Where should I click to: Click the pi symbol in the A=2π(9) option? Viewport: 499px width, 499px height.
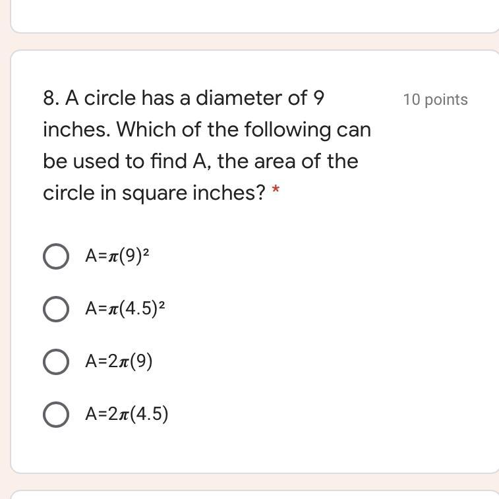coord(122,361)
